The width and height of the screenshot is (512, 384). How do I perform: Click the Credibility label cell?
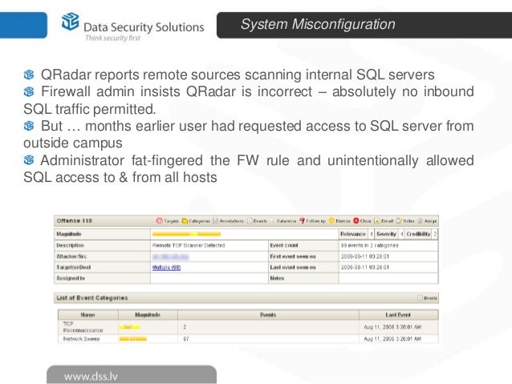[x=418, y=234]
